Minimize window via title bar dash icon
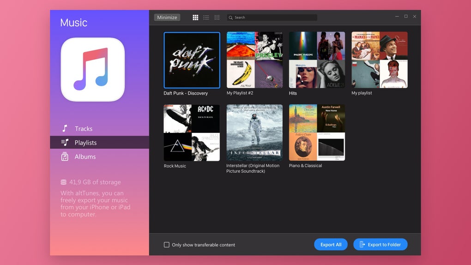 click(x=397, y=17)
